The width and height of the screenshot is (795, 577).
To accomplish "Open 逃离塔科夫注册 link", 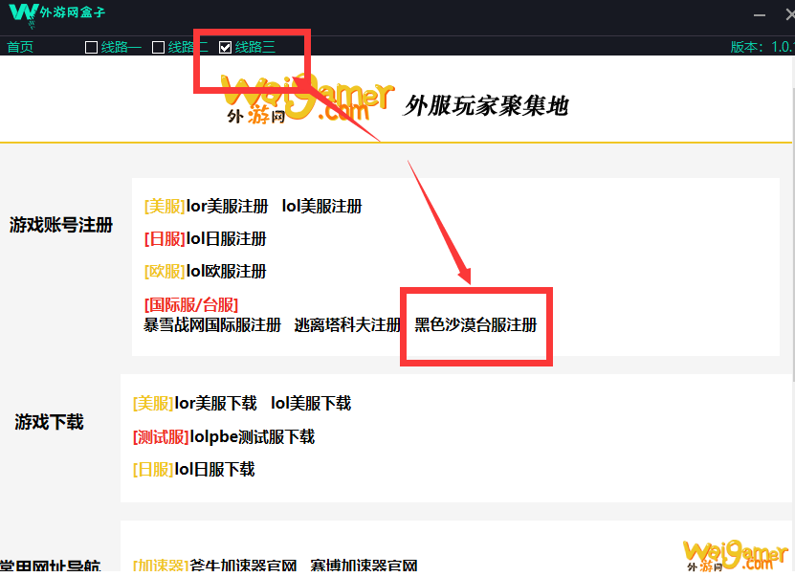I will coord(347,325).
